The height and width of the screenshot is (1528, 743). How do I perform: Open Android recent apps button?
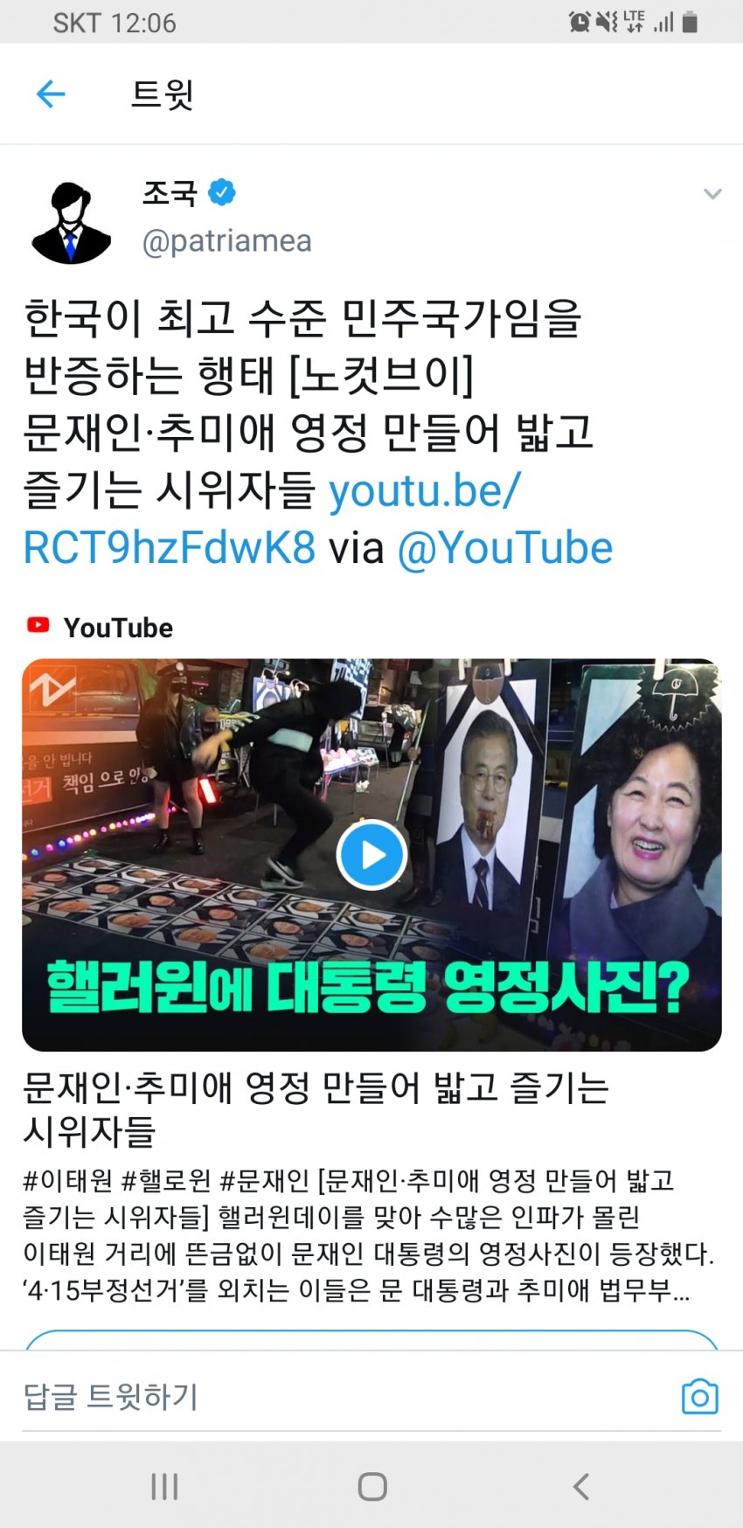point(164,1486)
